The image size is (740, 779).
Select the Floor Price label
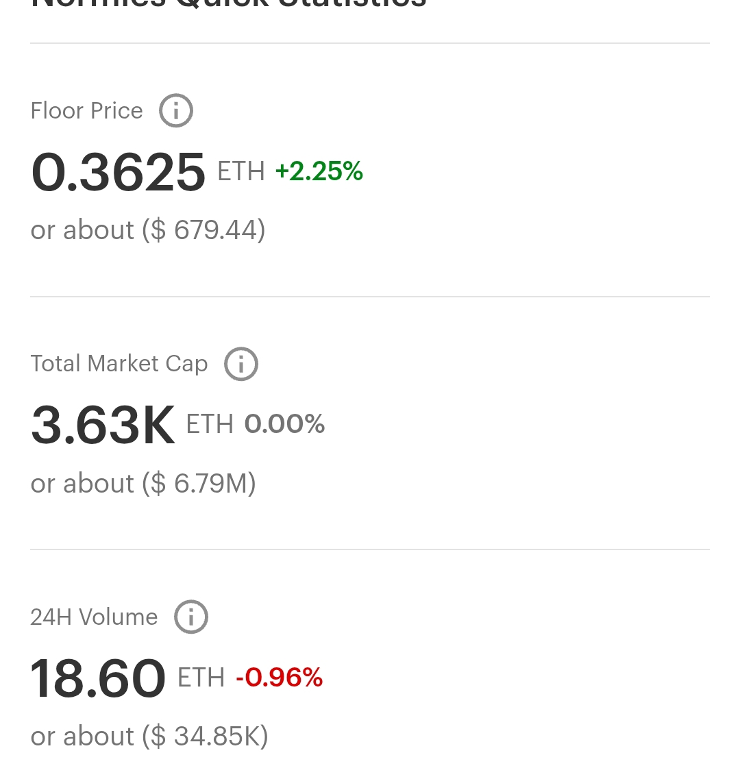(x=86, y=110)
